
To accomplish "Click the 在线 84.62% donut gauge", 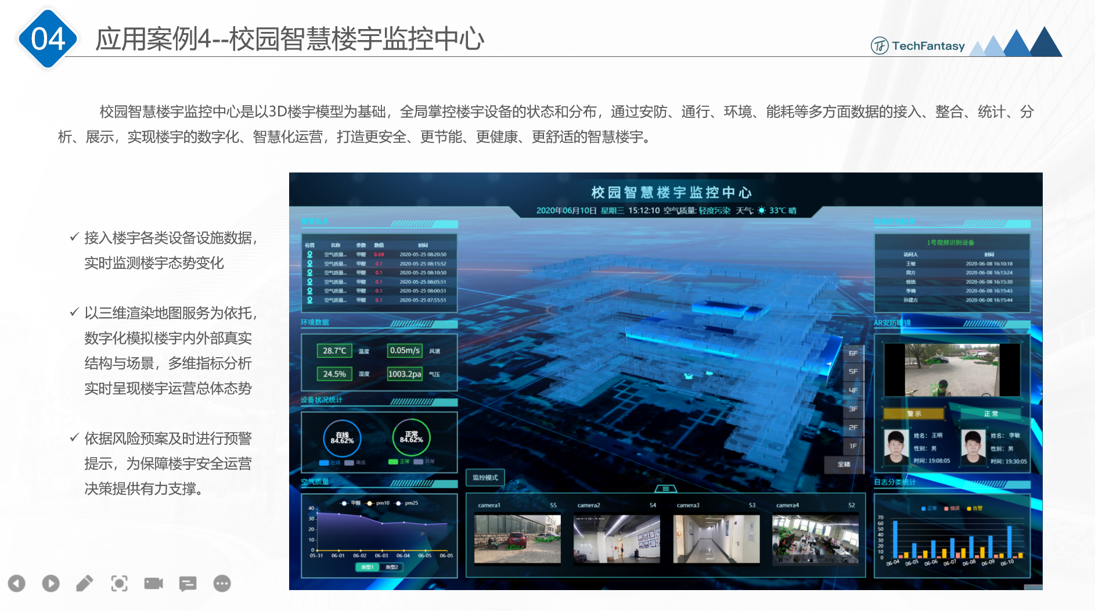I will 343,438.
